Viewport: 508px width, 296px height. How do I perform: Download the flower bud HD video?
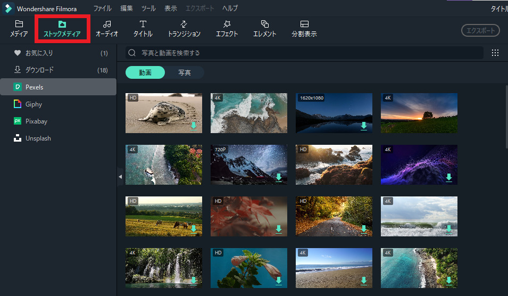pos(279,281)
